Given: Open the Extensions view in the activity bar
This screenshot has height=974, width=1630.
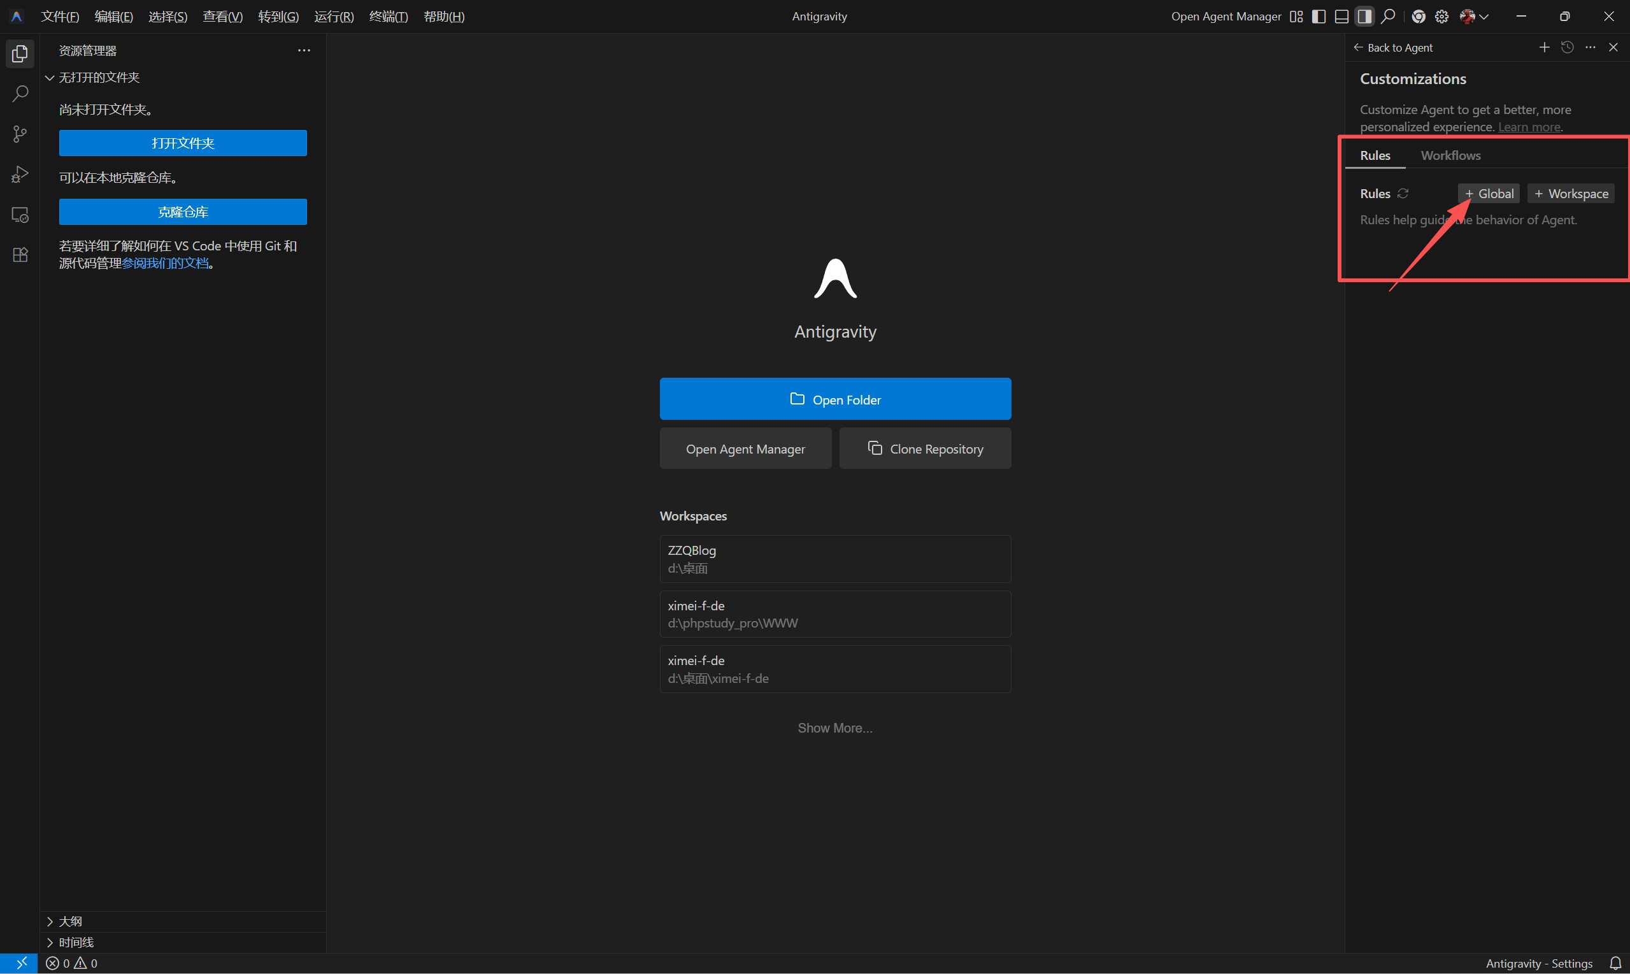Looking at the screenshot, I should [x=20, y=255].
